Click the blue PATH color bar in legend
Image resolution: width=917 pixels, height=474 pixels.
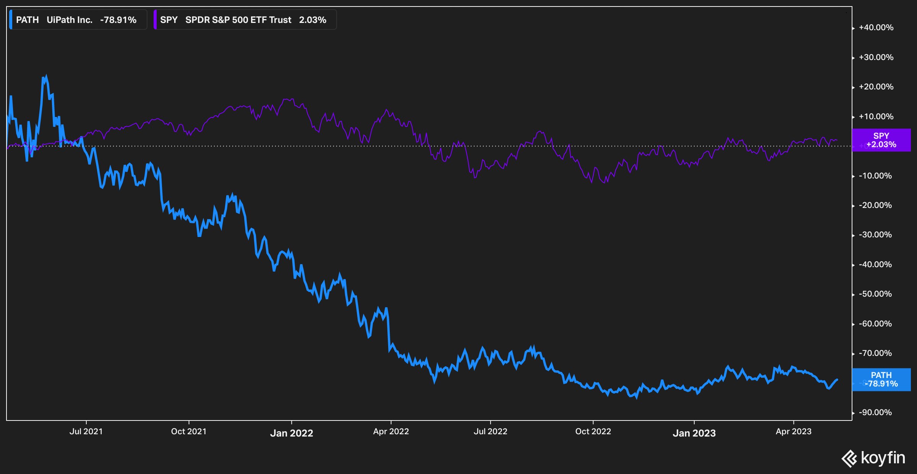pos(11,20)
